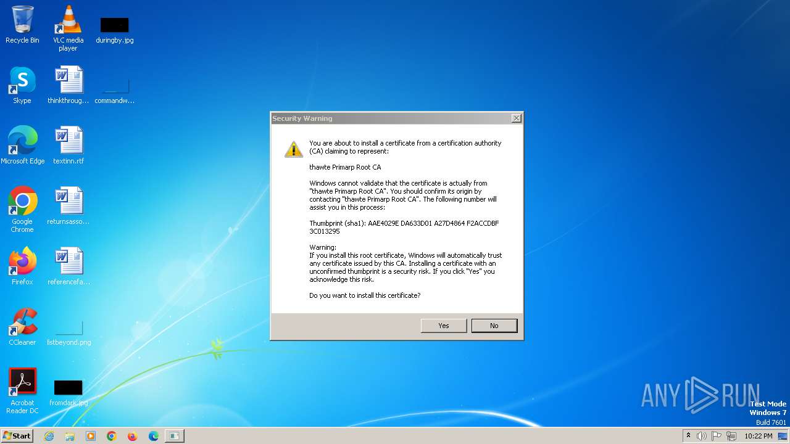The image size is (790, 444).
Task: Click the network tray icon
Action: 731,436
